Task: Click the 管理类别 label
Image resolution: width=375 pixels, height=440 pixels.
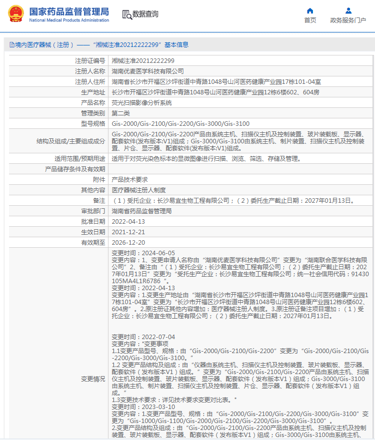Action: click(x=93, y=113)
